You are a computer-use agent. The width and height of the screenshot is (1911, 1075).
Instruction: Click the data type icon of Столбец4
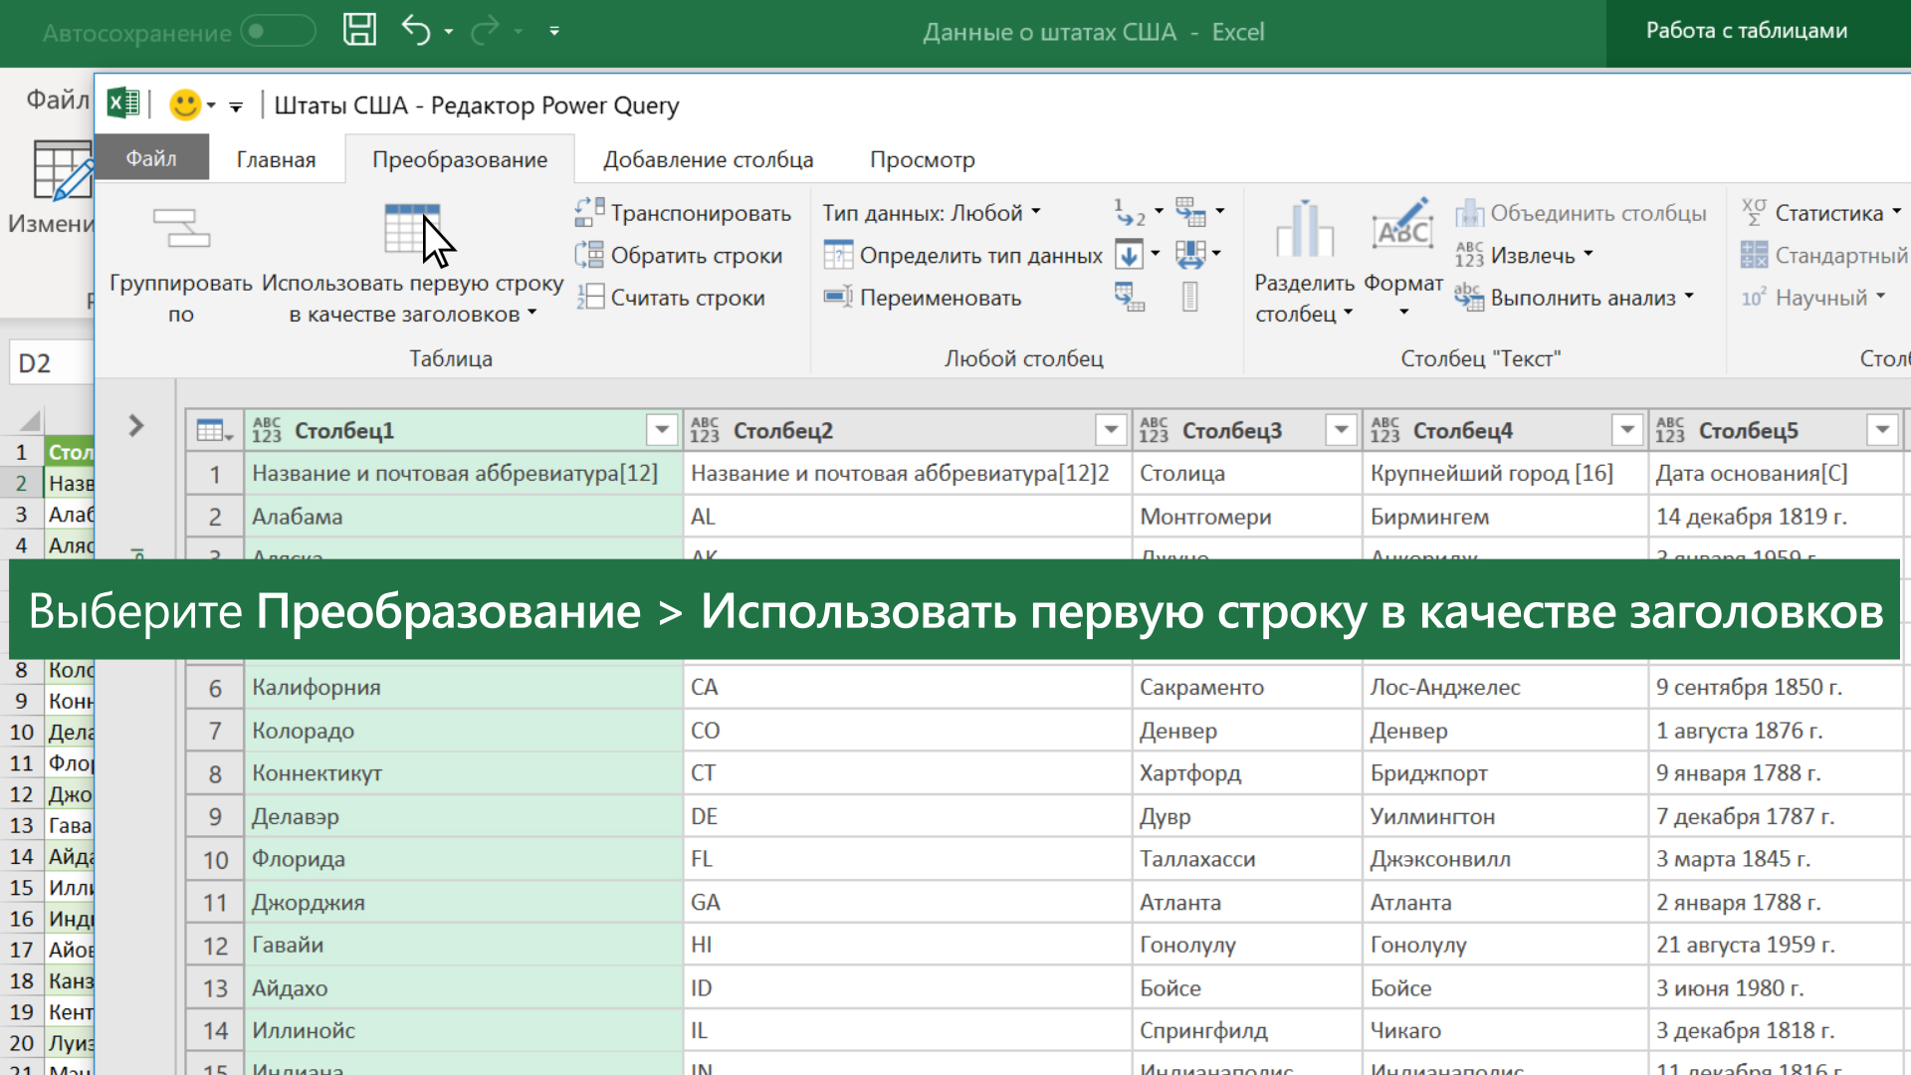(1385, 430)
